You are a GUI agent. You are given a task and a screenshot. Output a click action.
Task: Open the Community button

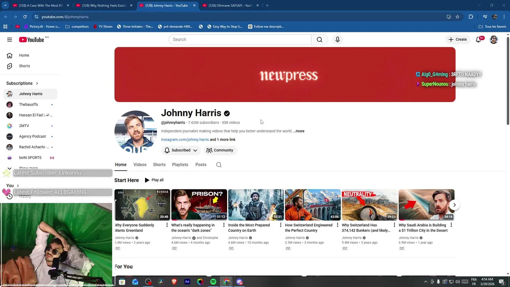[x=220, y=150]
